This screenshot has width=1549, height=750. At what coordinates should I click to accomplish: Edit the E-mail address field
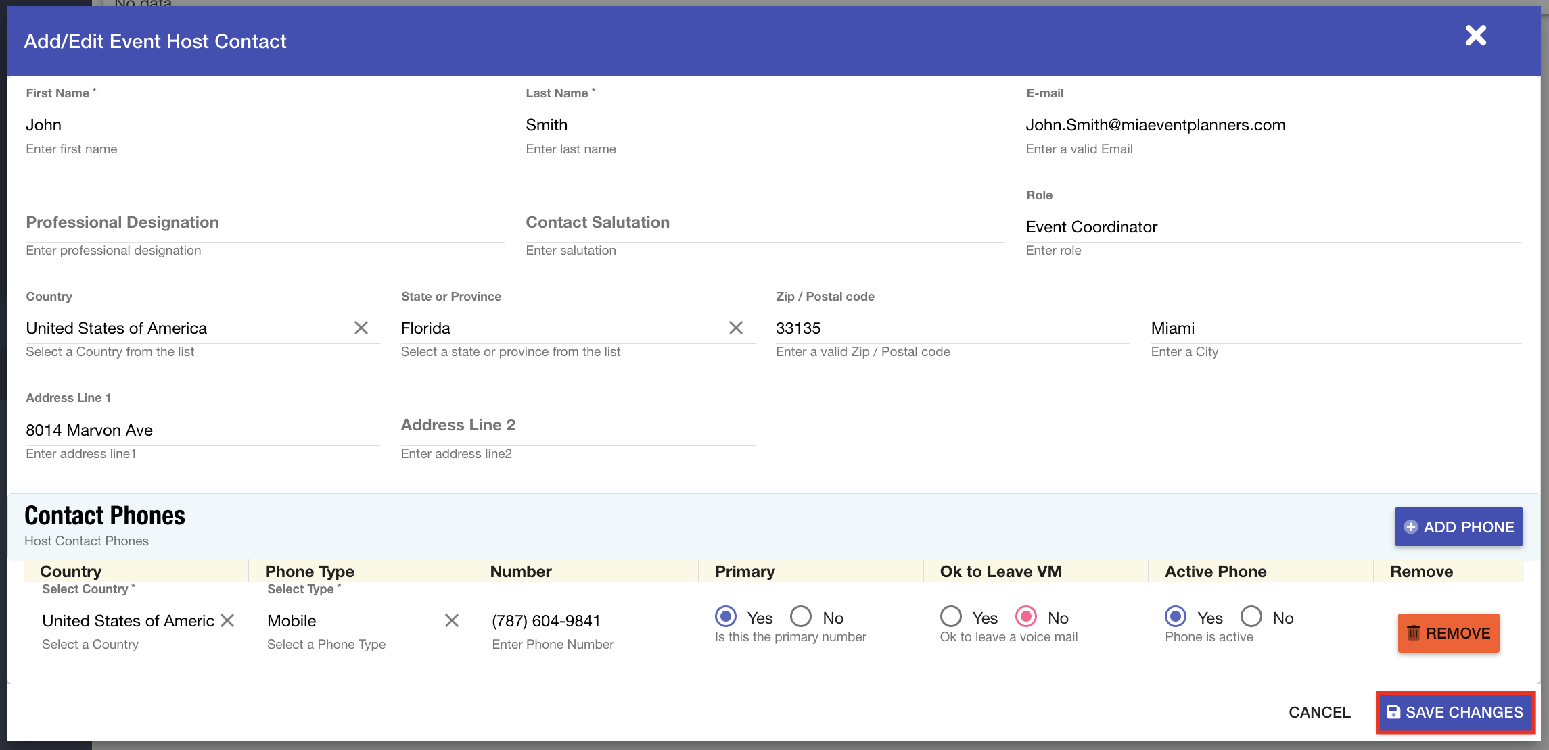(1273, 125)
